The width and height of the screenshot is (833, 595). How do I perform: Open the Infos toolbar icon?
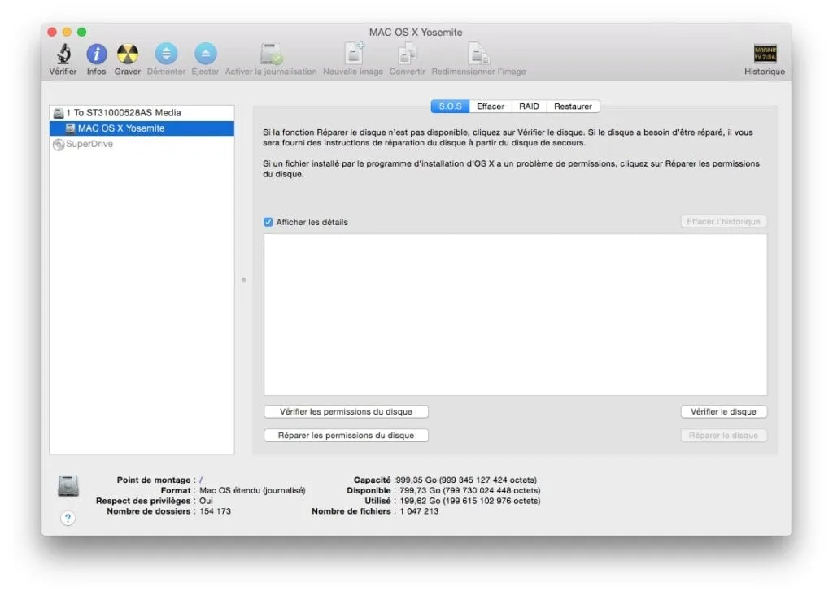coord(97,54)
